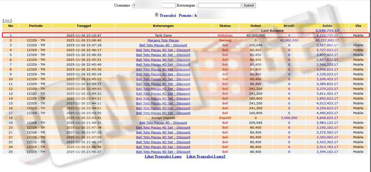Click the Transaksi icon beside heading
Image resolution: width=371 pixels, height=172 pixels.
[156, 15]
